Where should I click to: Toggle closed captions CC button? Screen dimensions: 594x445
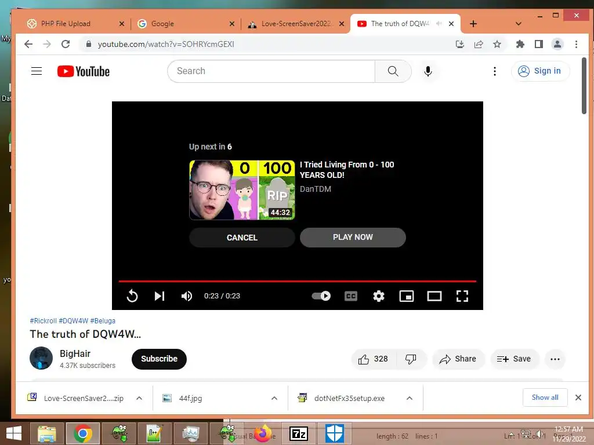(351, 296)
